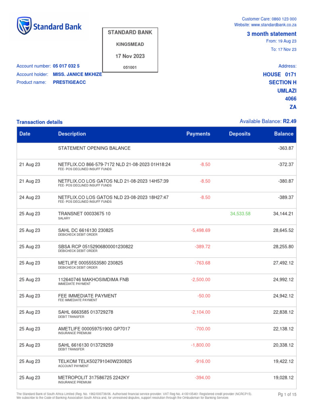Select the payment amount -2,500.00
The height and width of the screenshot is (413, 310).
point(201,280)
